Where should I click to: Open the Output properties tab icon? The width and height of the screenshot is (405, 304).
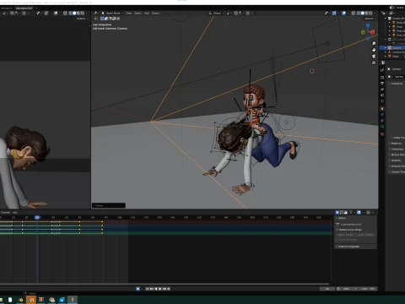click(x=382, y=84)
